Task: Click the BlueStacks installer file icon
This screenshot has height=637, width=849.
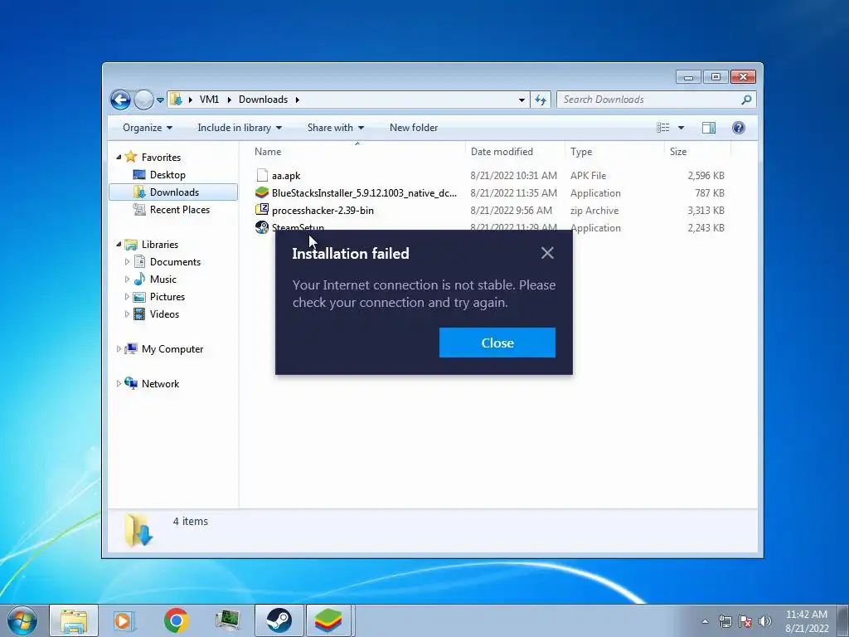Action: [262, 192]
